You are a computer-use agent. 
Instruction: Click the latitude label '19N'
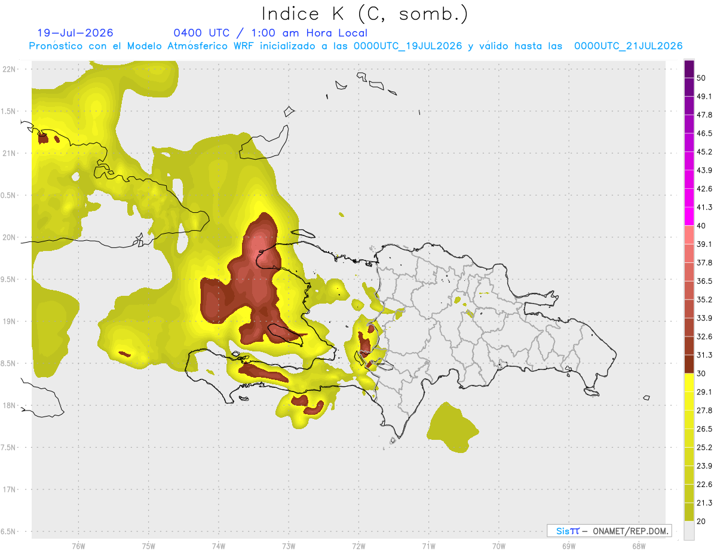click(x=10, y=322)
